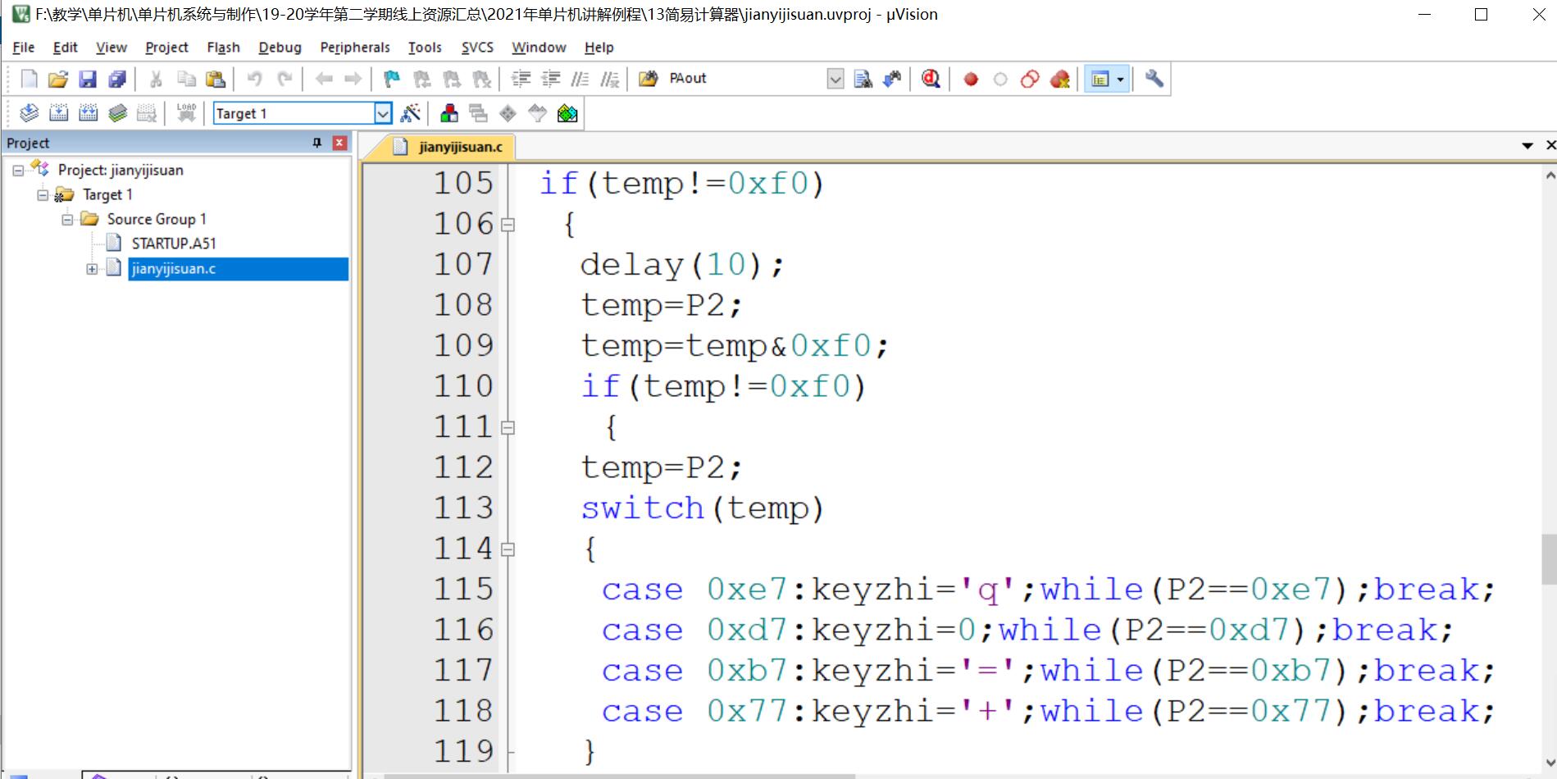
Task: Close the Project panel
Action: tap(339, 143)
